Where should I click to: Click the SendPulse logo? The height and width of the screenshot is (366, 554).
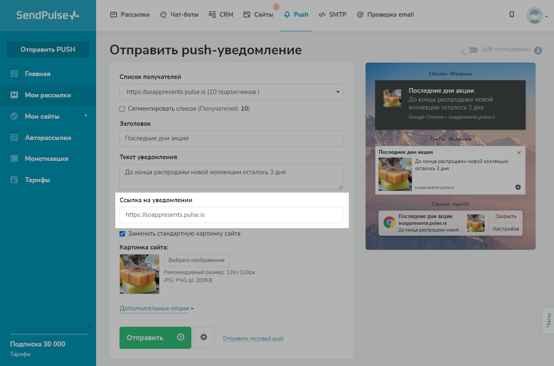48,15
